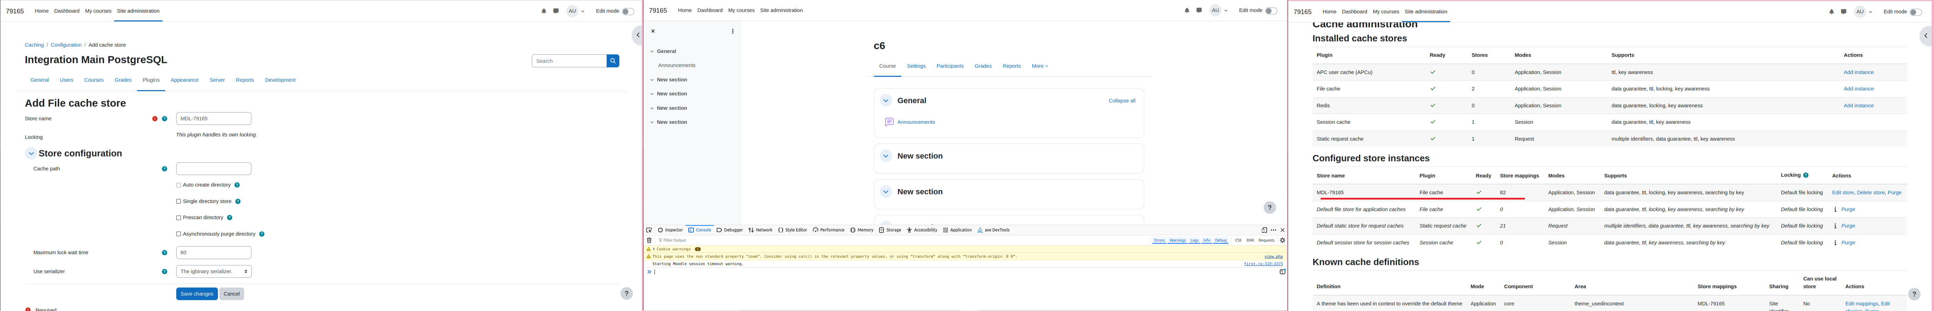
Task: Open the Storage tab in DevTools
Action: pyautogui.click(x=890, y=230)
